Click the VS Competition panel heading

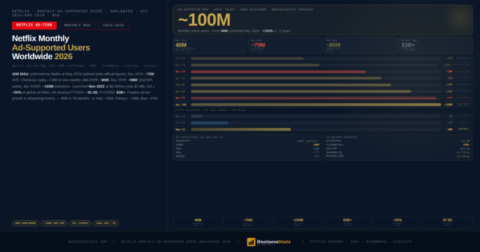[199, 137]
